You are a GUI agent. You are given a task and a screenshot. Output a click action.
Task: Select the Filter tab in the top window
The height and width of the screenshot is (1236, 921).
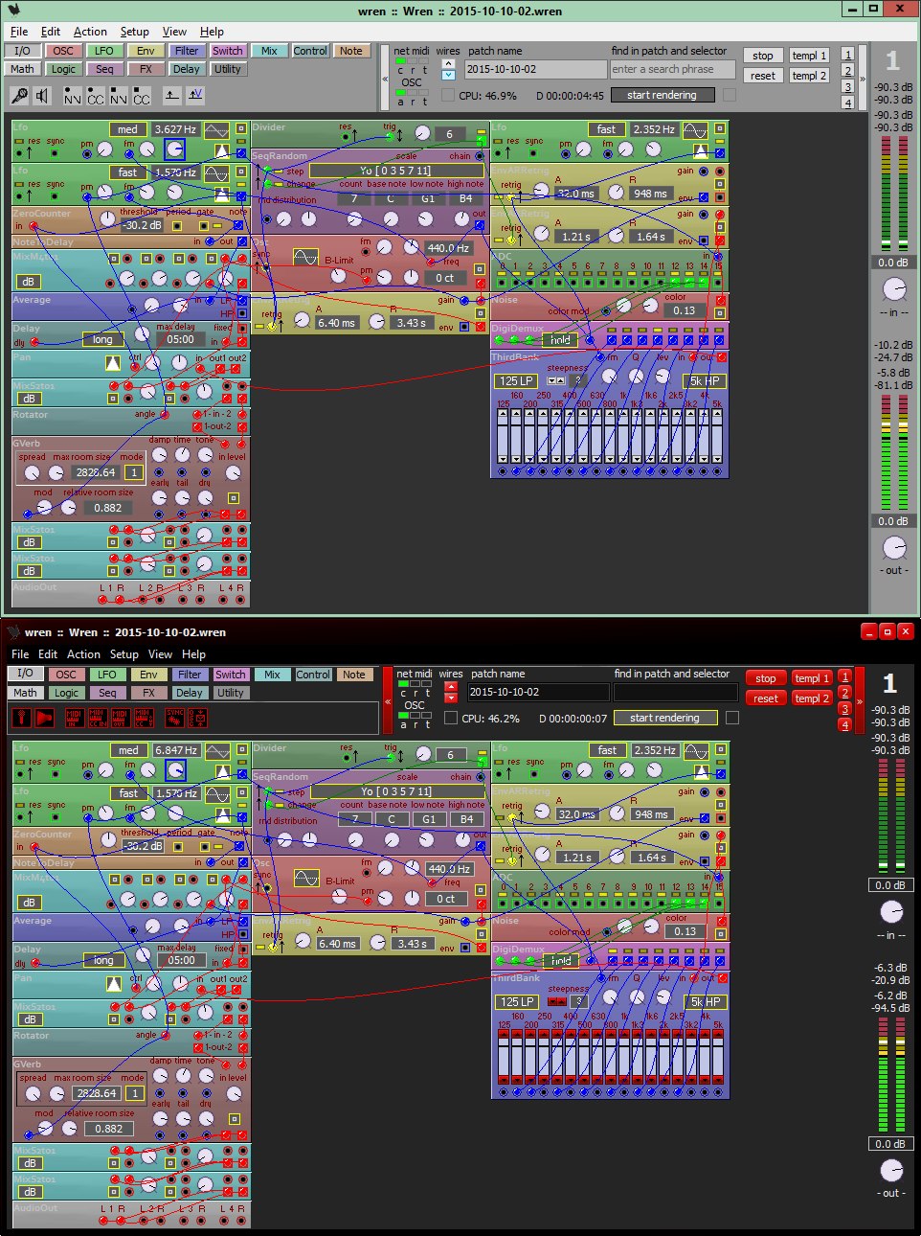(x=187, y=52)
